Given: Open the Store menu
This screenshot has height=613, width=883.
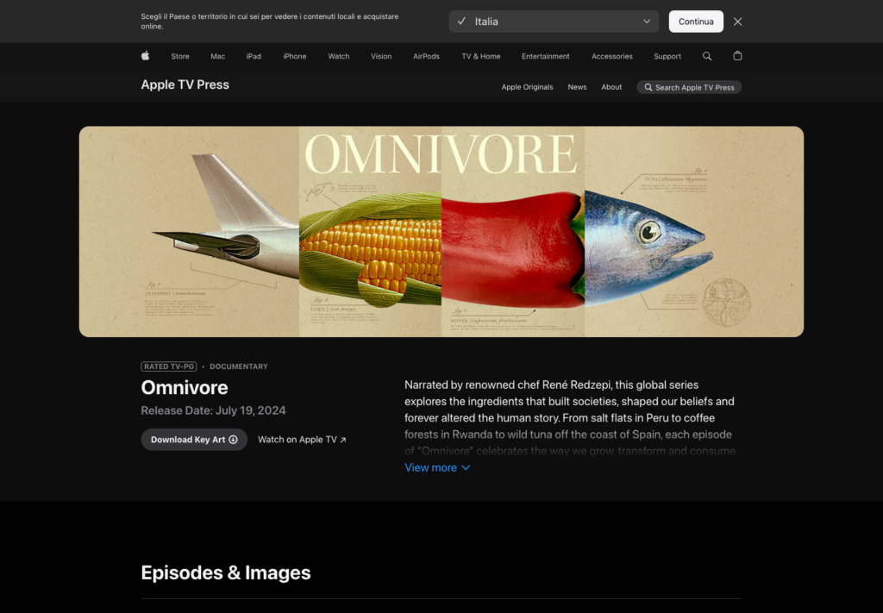Looking at the screenshot, I should click(x=180, y=56).
